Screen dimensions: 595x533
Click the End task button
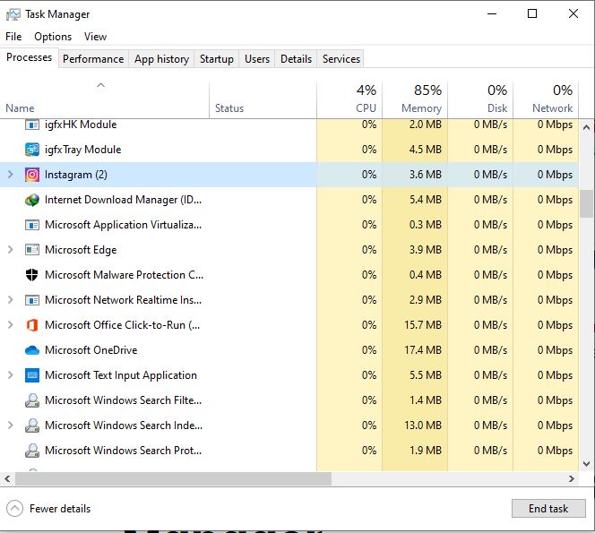click(548, 508)
